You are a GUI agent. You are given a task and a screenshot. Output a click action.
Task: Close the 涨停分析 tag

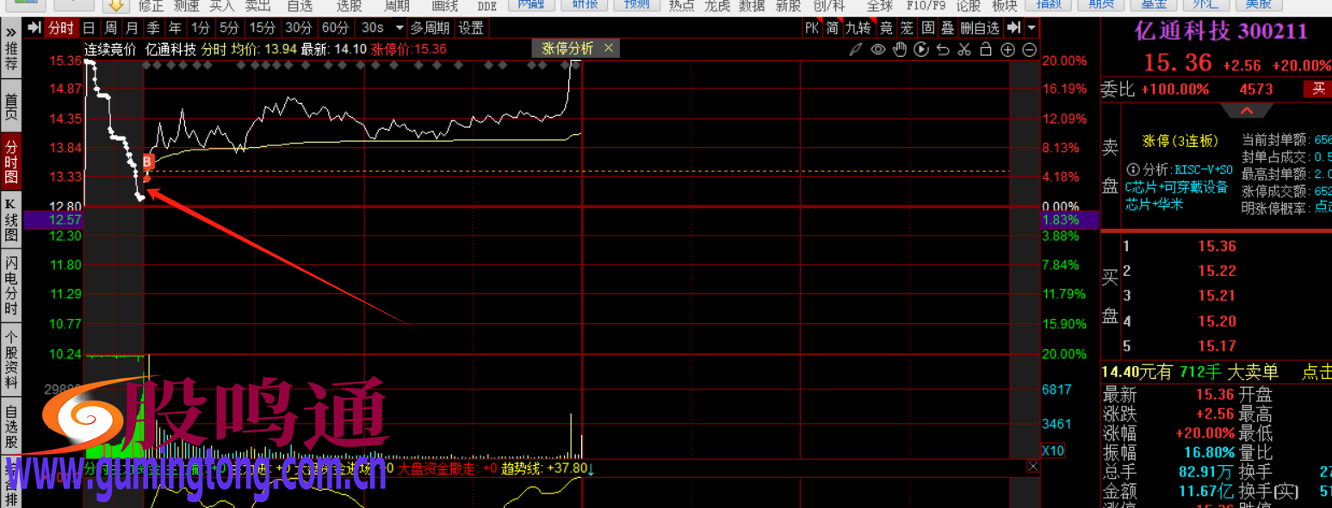tap(609, 48)
